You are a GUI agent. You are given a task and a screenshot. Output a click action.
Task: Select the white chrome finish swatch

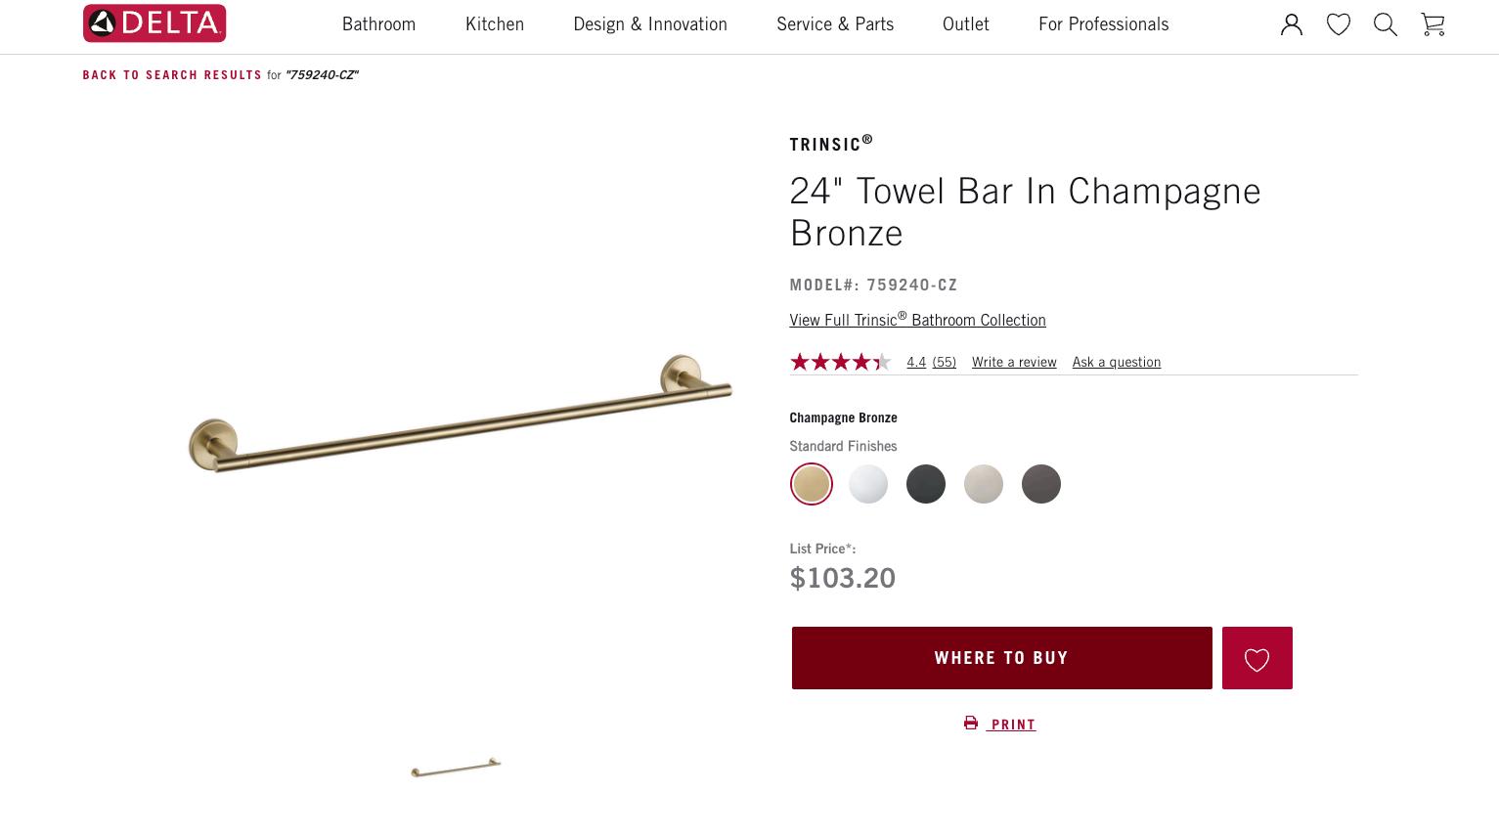(x=868, y=484)
